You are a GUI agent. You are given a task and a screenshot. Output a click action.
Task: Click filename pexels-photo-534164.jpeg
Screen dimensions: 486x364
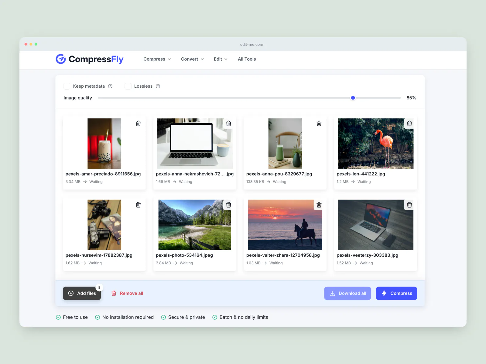tap(184, 255)
